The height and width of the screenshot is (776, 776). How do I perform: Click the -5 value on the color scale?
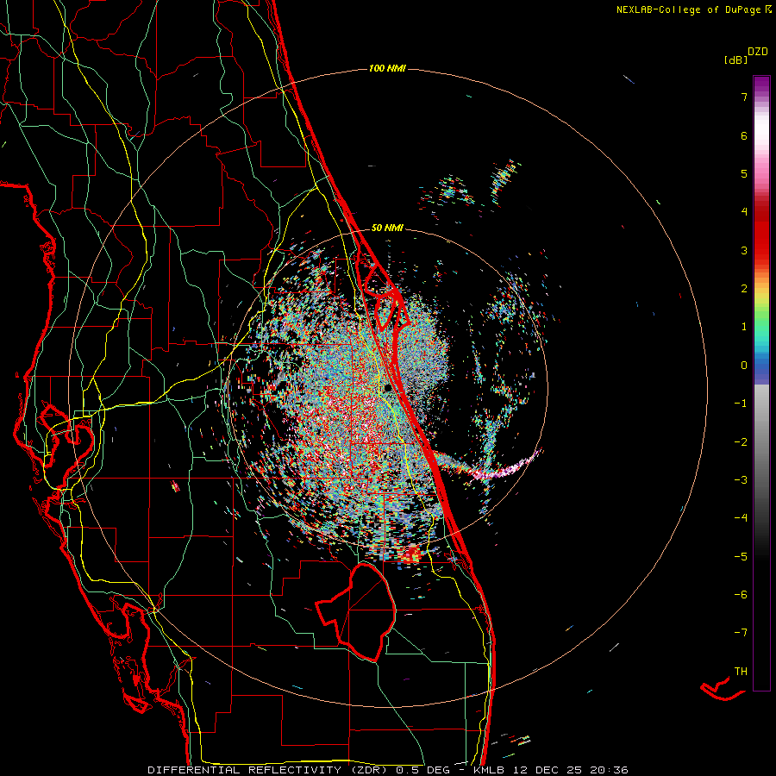tap(741, 557)
